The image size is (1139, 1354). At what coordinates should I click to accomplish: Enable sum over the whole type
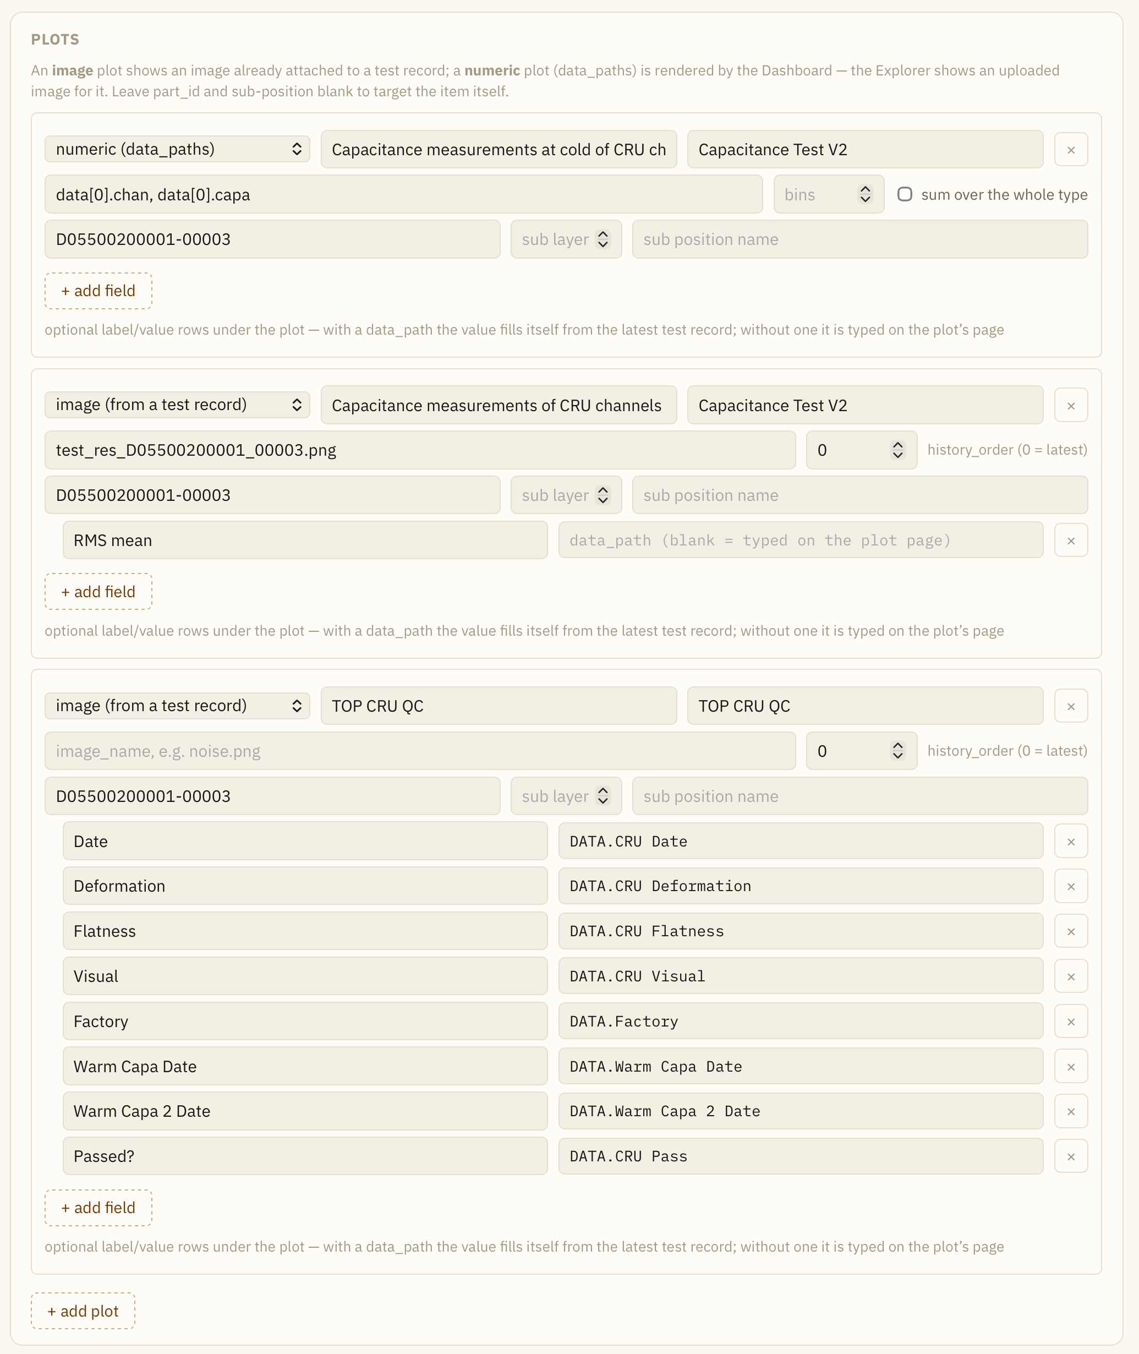pyautogui.click(x=905, y=194)
